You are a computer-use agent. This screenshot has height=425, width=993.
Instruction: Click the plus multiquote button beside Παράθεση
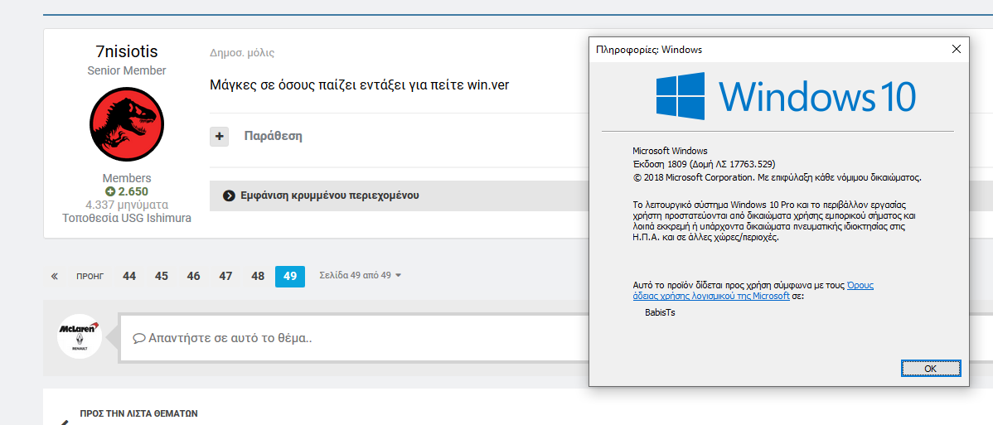coord(219,136)
